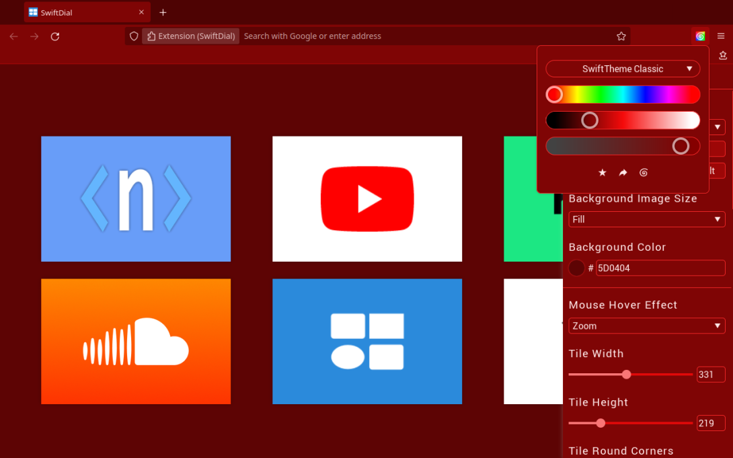Close the SwiftDial tab
This screenshot has height=458, width=733.
click(141, 12)
